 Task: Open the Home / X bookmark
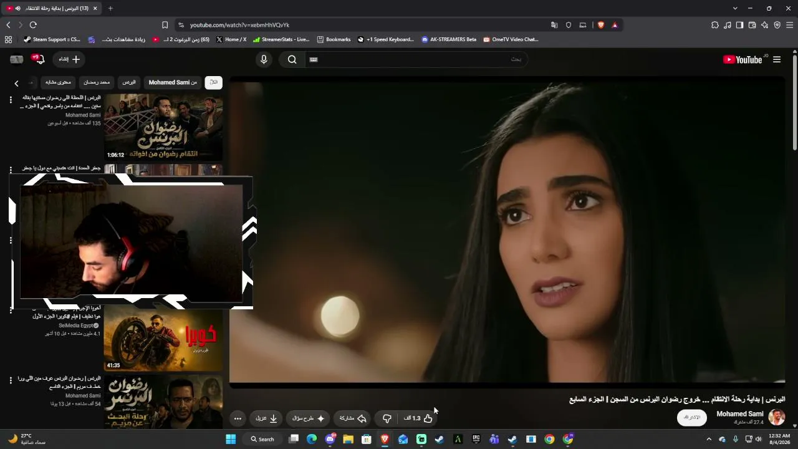[x=231, y=39]
